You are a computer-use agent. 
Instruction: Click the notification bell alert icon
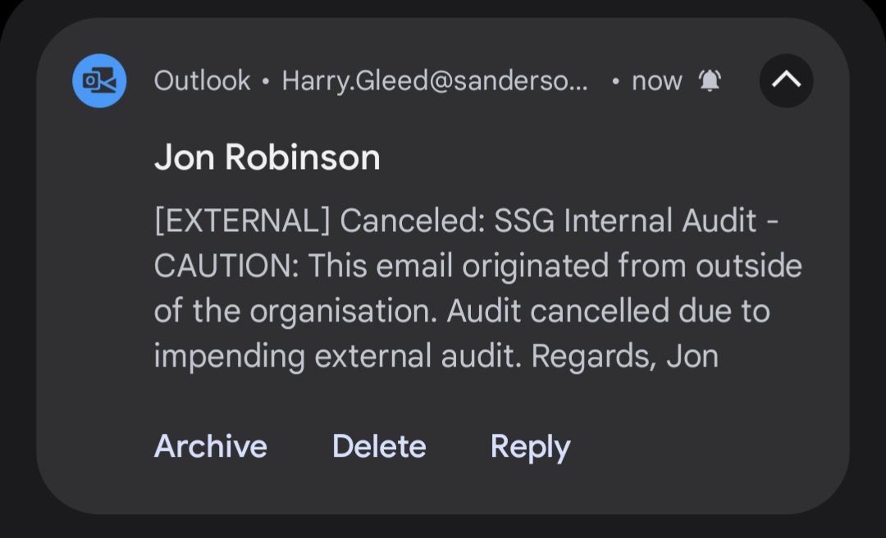click(x=710, y=80)
